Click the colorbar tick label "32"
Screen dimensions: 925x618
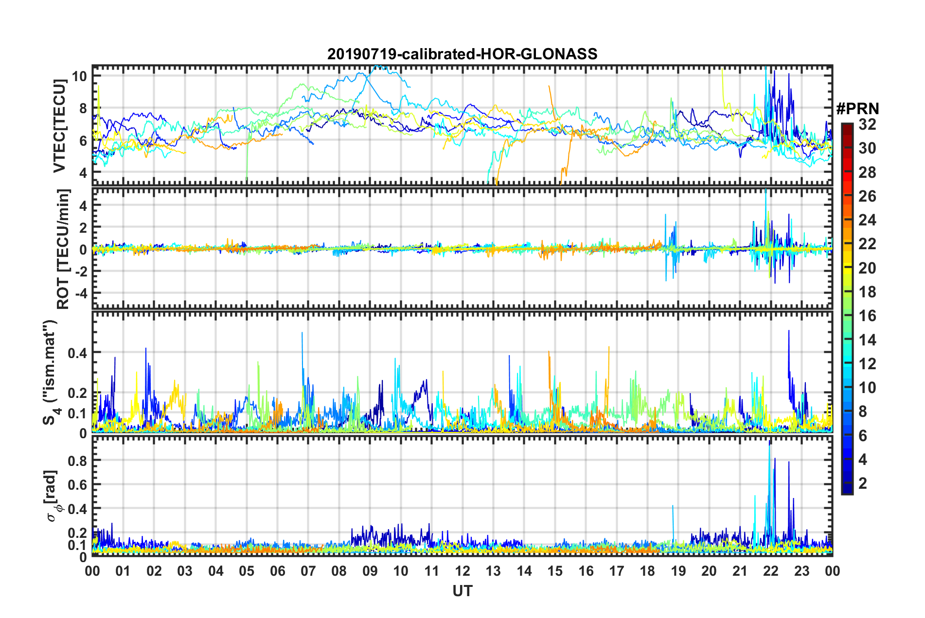click(x=867, y=124)
